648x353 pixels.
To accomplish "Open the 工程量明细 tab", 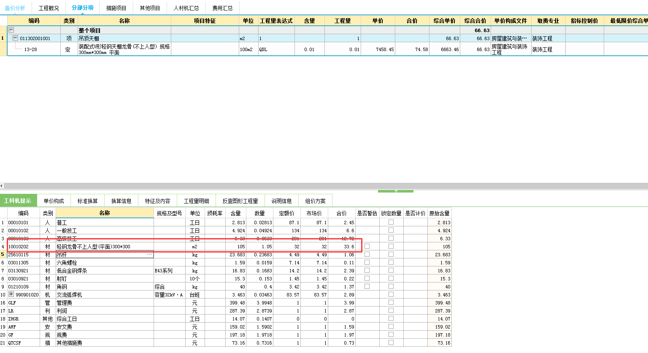I will [x=196, y=201].
